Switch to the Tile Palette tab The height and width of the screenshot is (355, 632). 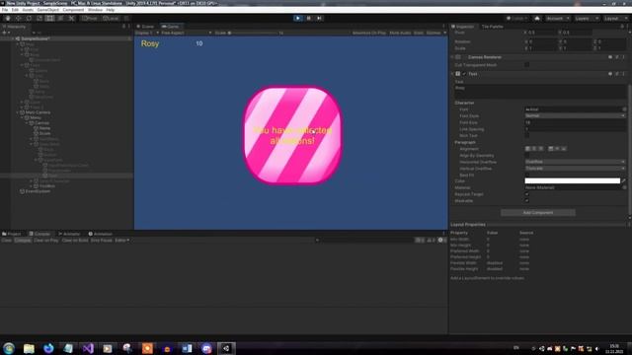tap(492, 27)
